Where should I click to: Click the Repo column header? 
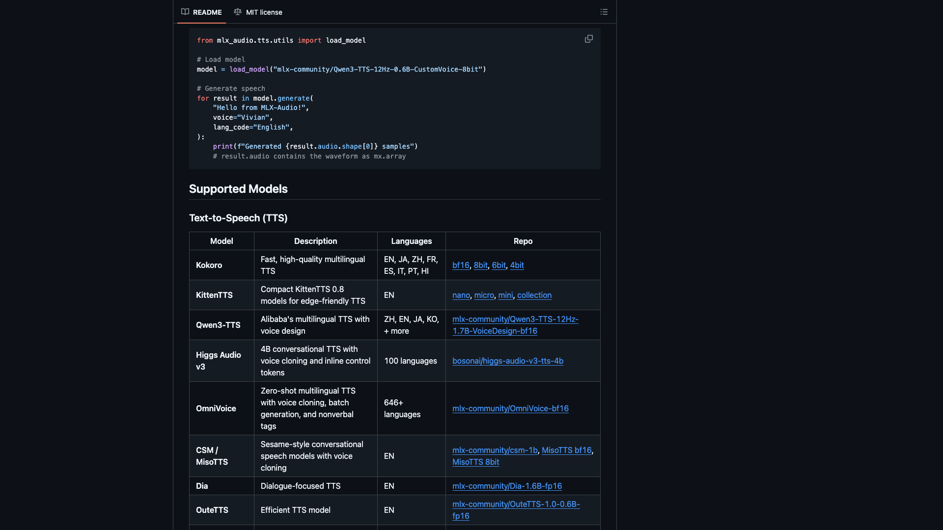523,241
